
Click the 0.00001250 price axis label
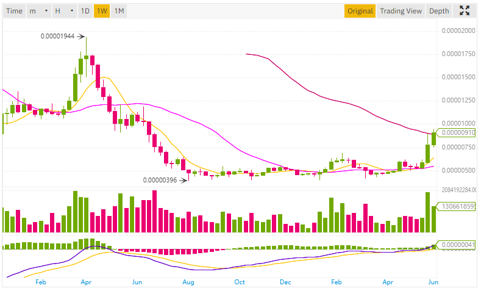[x=458, y=101]
